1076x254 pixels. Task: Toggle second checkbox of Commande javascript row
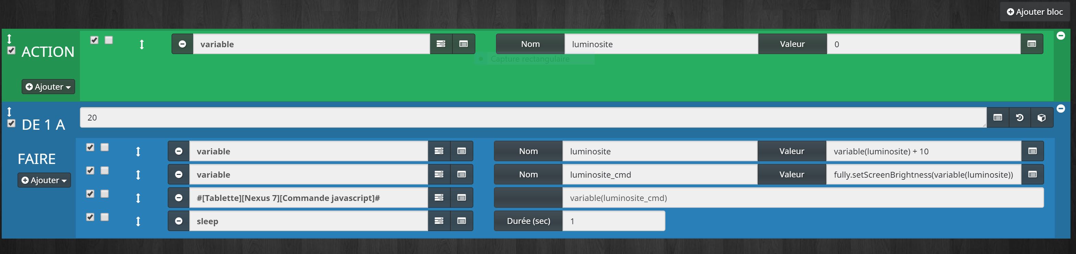pyautogui.click(x=104, y=194)
